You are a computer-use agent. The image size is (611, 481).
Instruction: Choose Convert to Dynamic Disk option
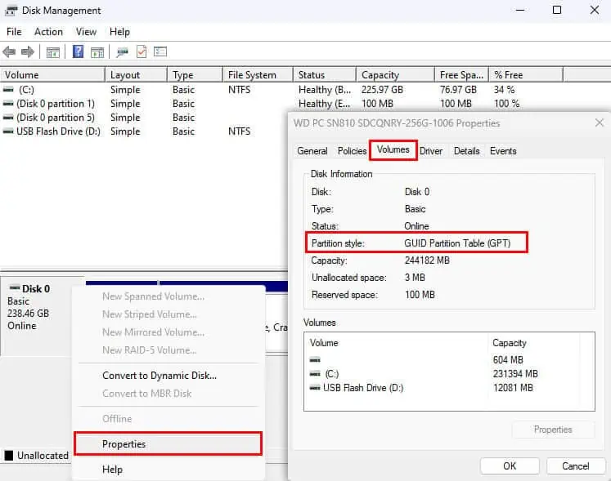(x=159, y=376)
